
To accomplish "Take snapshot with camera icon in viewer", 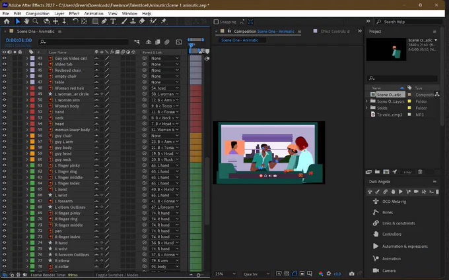I will [352, 273].
